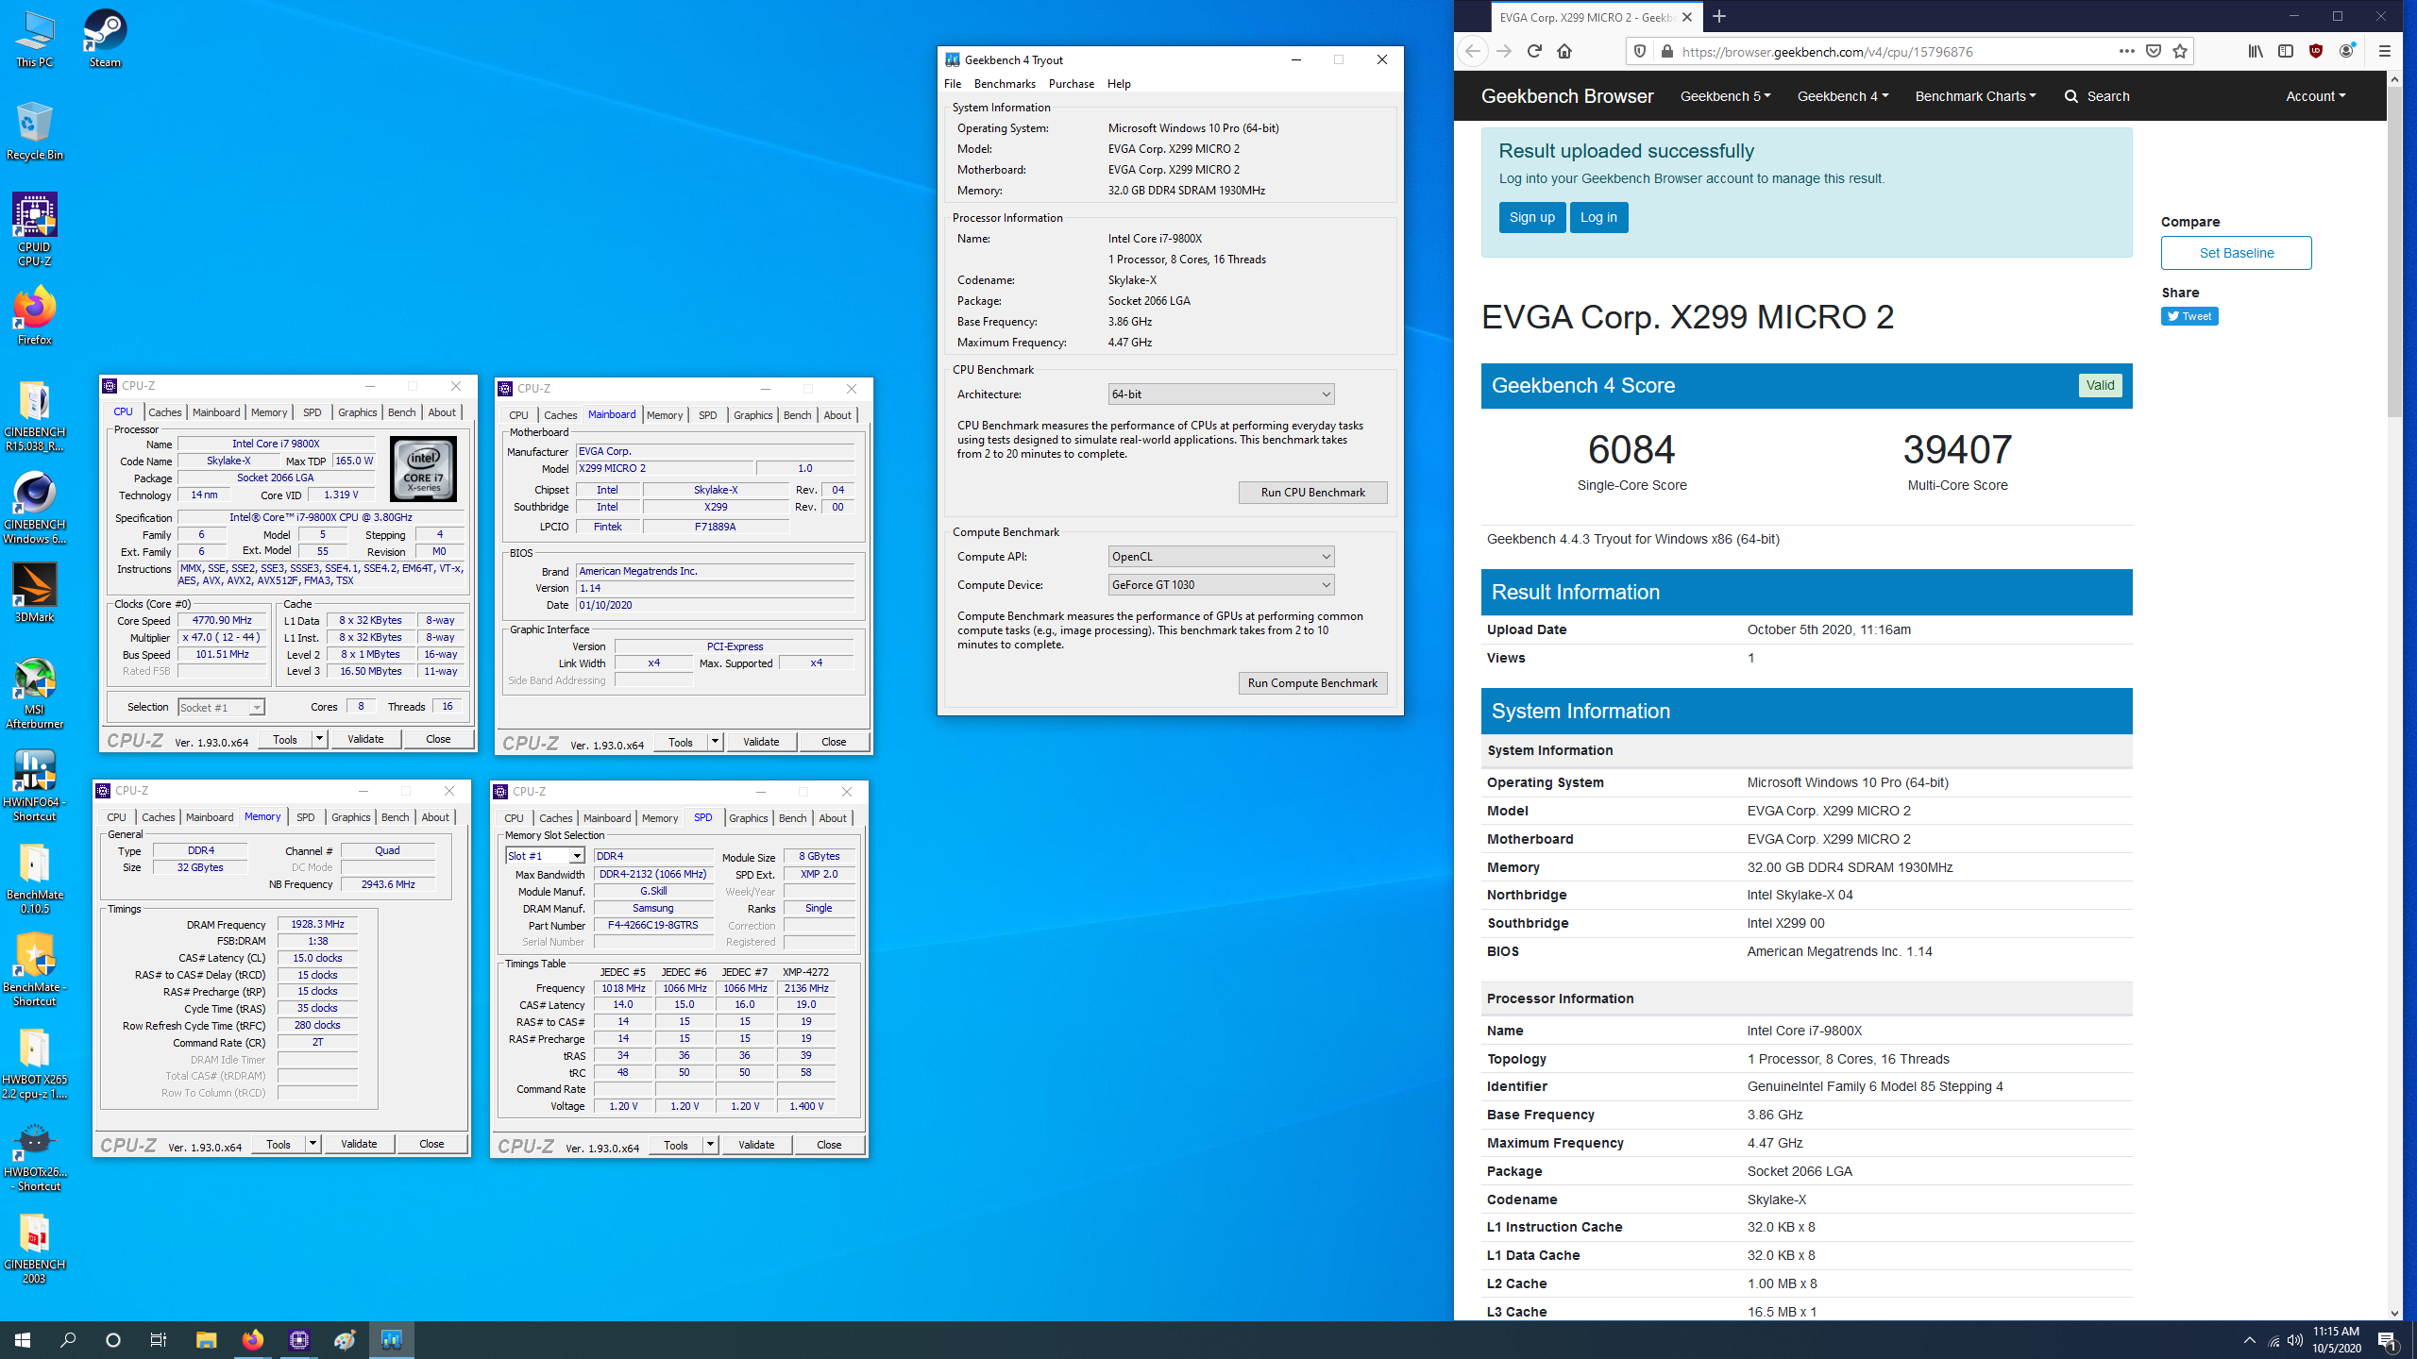The width and height of the screenshot is (2417, 1359).
Task: Go to Firefox home page
Action: pos(1564,51)
